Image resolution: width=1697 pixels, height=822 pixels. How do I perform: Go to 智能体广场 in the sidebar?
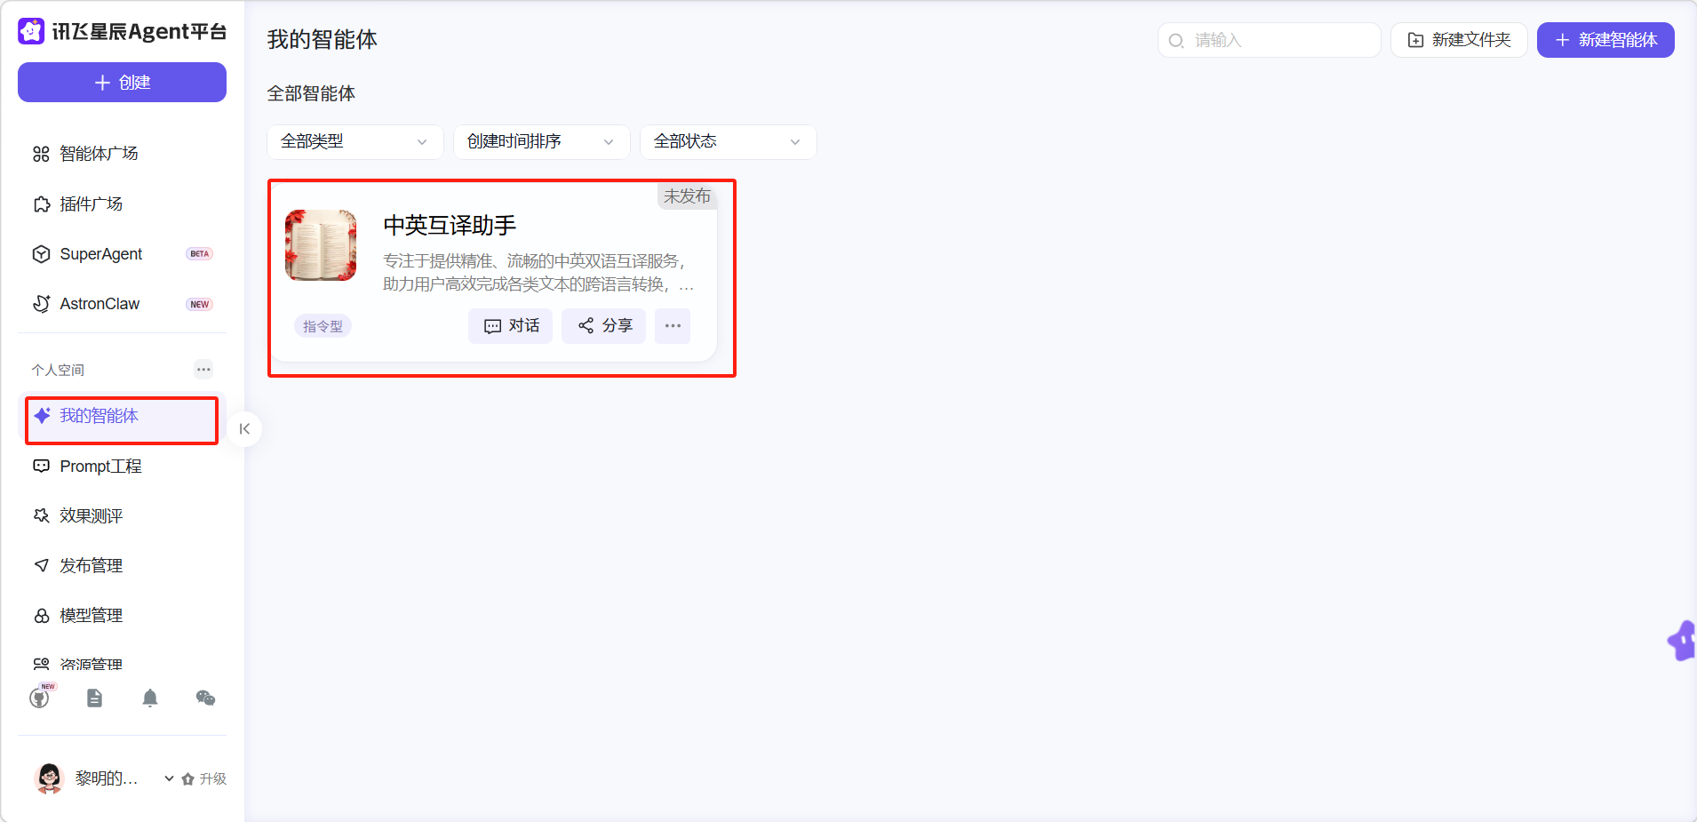pos(99,154)
